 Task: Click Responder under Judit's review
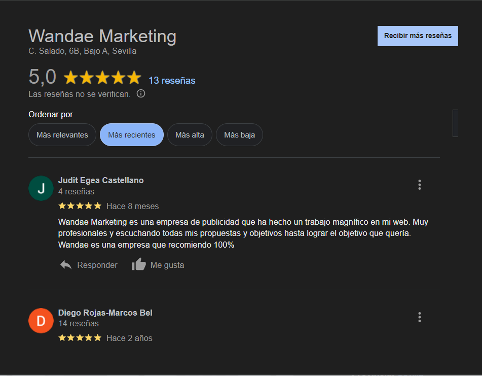[97, 265]
